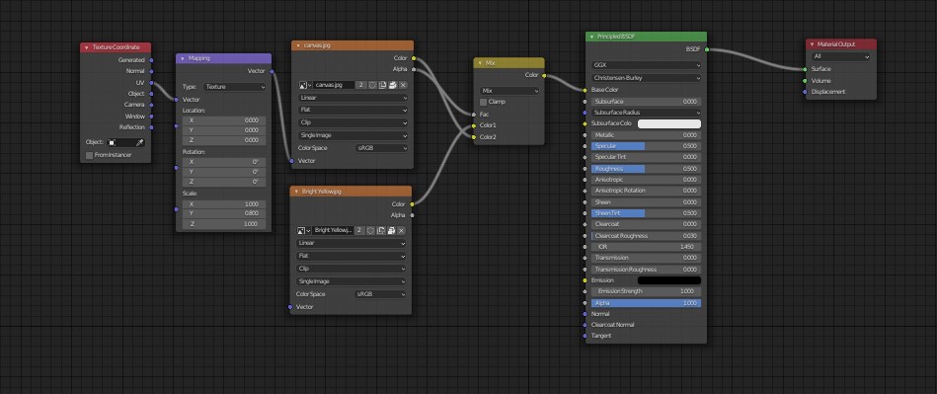Click Color output socket of Bright Yellow node
937x394 pixels.
click(x=413, y=203)
